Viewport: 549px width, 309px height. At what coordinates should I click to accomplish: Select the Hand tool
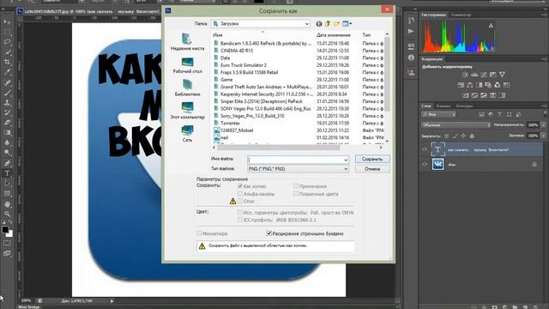7,204
